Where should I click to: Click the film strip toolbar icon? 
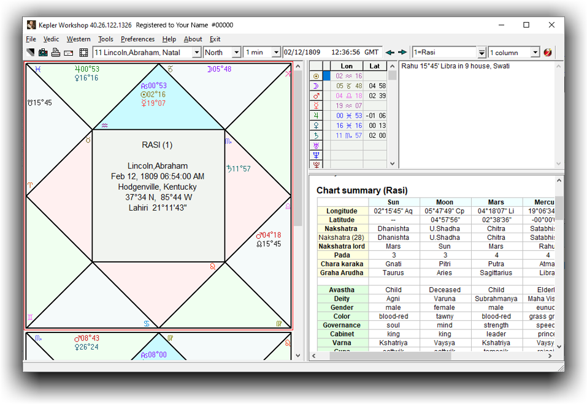[83, 53]
